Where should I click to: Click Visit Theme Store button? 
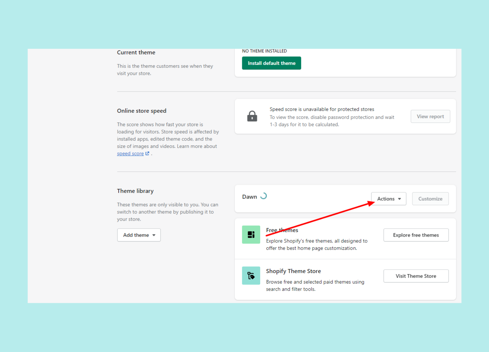click(x=416, y=276)
